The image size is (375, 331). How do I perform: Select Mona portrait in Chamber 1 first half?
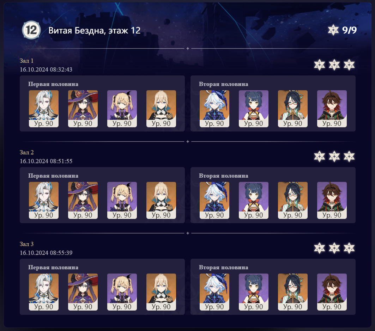coord(83,109)
